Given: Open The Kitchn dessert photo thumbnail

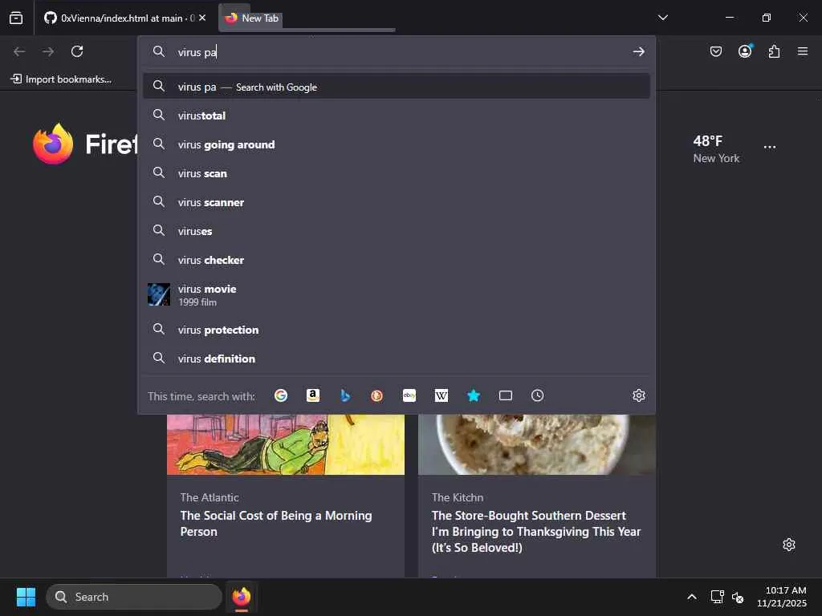Looking at the screenshot, I should coord(537,444).
